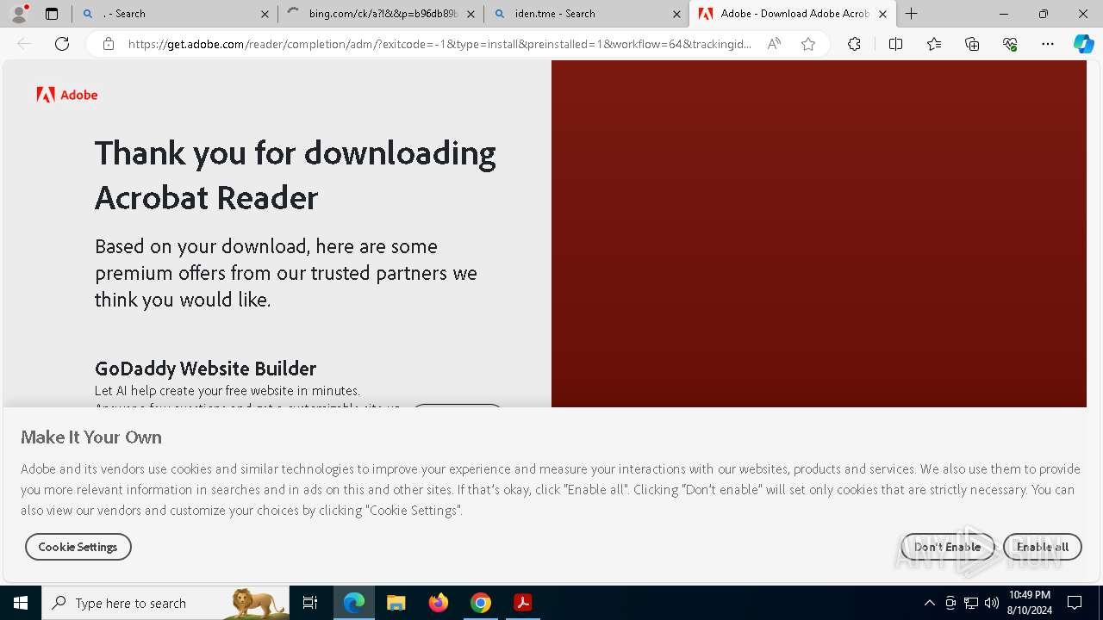Viewport: 1103px width, 620px height.
Task: Add this page to favorites
Action: 808,44
